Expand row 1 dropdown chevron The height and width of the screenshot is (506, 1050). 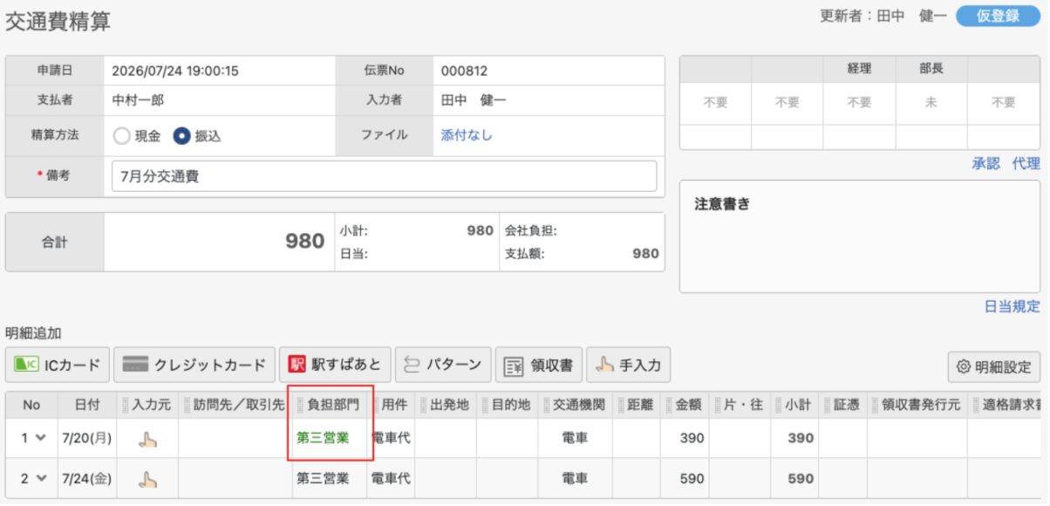pos(40,439)
